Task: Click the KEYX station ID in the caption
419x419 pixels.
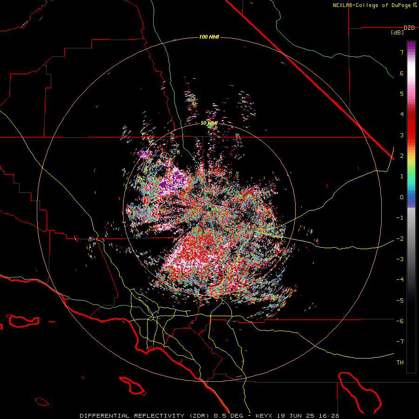Action: point(264,416)
